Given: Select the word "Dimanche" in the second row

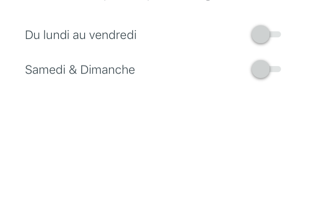Looking at the screenshot, I should pos(107,70).
